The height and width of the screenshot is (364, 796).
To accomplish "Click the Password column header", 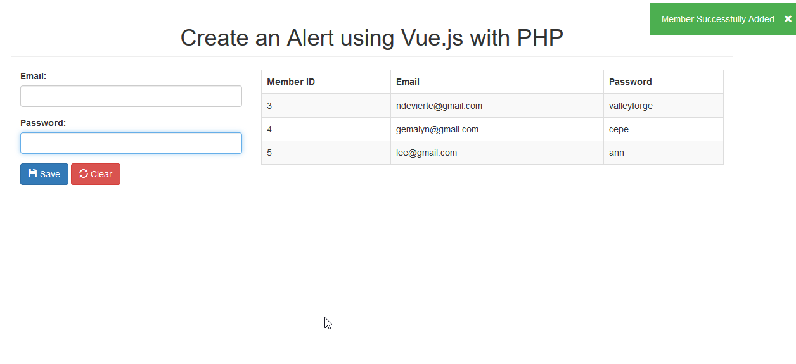I will coord(664,82).
